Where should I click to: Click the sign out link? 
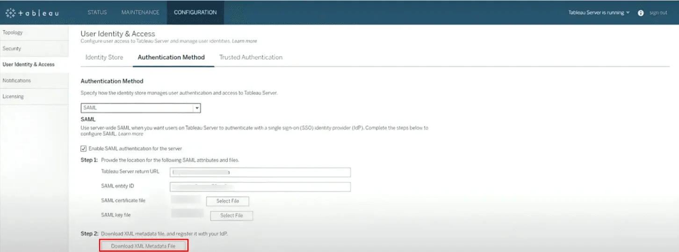[658, 13]
